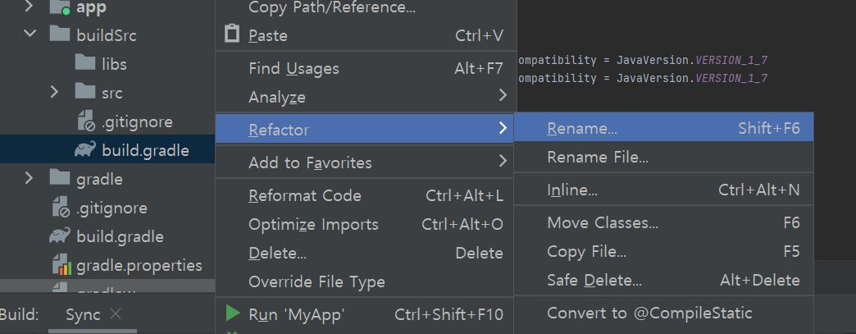Click the app module folder icon
This screenshot has width=856, height=334.
coord(60,7)
